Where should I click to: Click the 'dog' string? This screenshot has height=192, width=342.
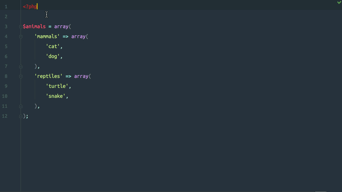point(53,57)
